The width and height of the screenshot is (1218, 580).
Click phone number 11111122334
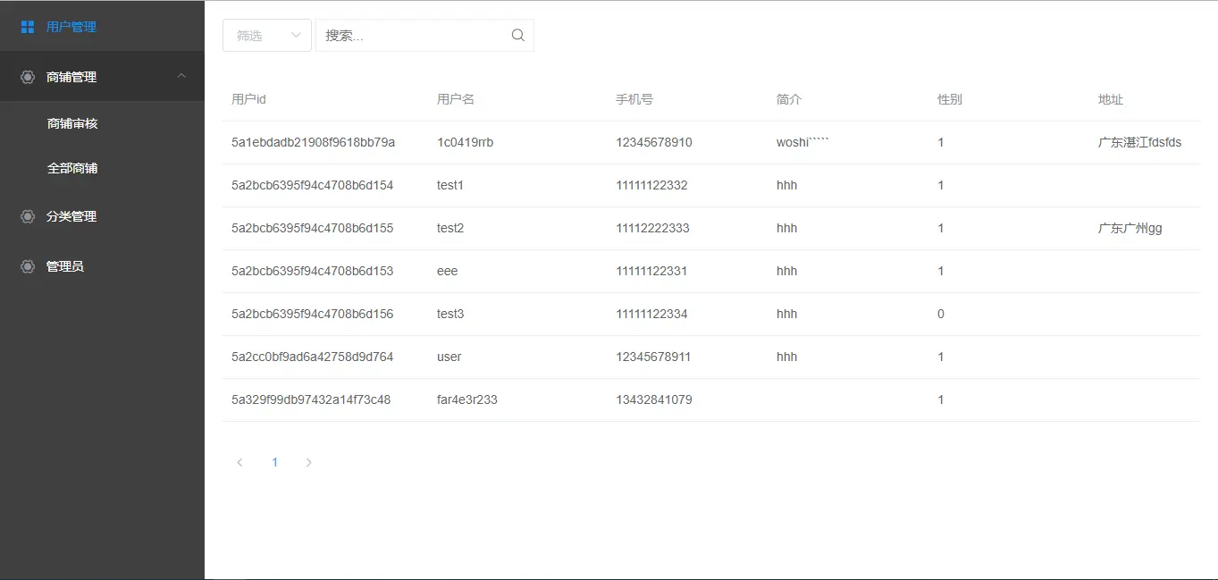tap(651, 314)
